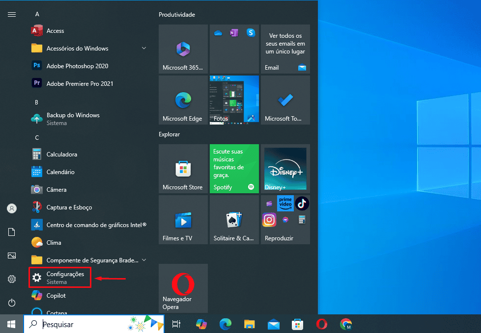The height and width of the screenshot is (333, 481).
Task: Open Prime Video in Reproduzir group
Action: click(x=285, y=203)
